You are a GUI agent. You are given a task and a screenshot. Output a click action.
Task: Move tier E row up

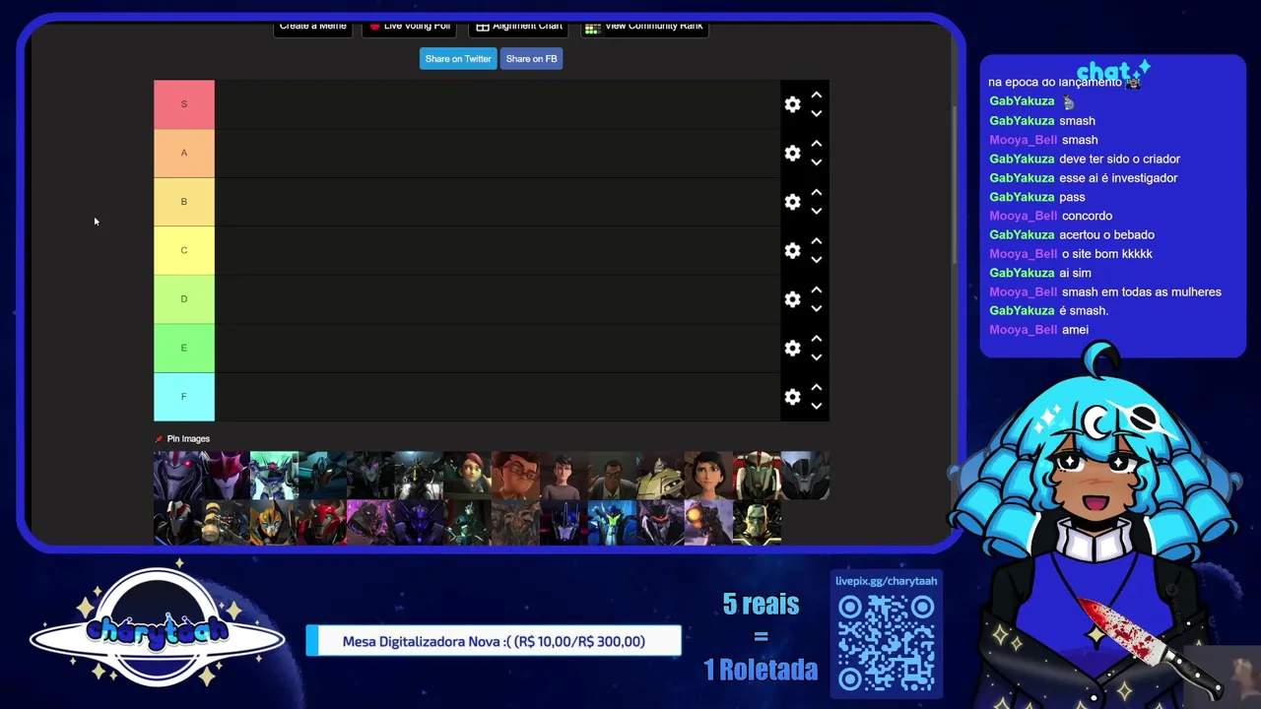pos(816,339)
